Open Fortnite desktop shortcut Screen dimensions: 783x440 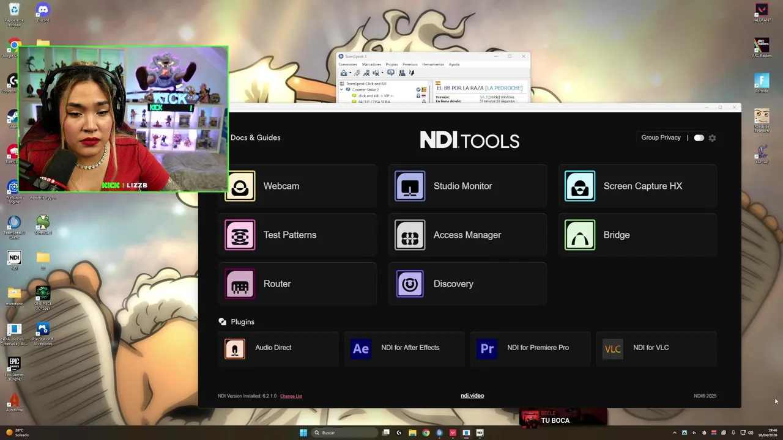pyautogui.click(x=762, y=83)
